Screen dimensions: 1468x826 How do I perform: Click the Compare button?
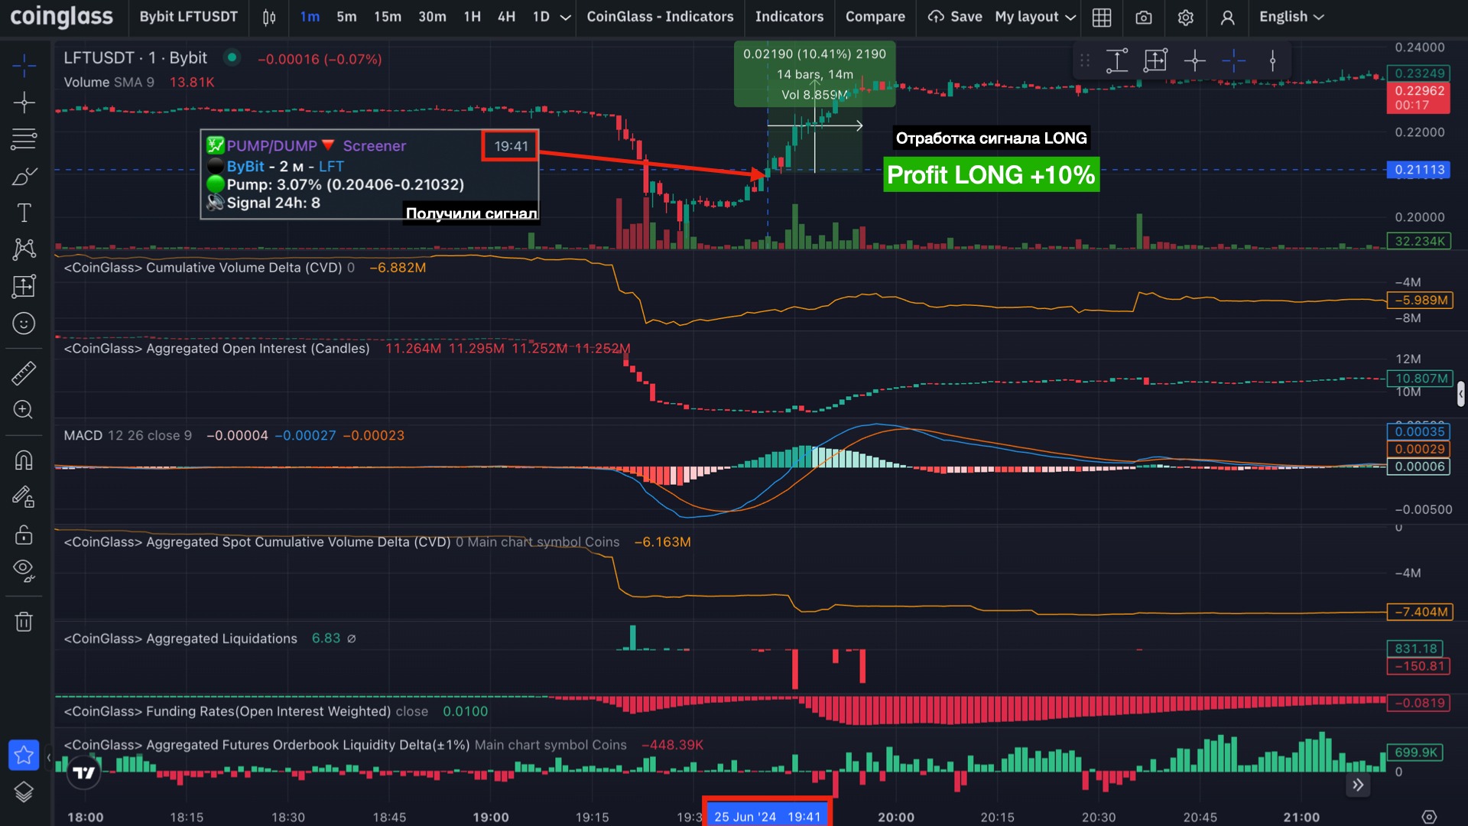[x=875, y=17]
